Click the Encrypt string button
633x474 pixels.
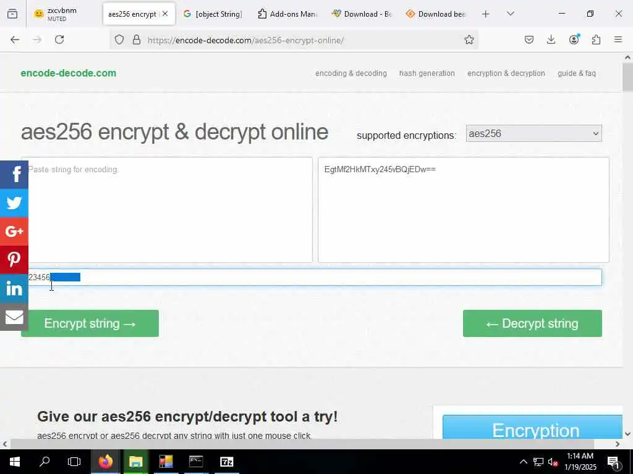[90, 323]
